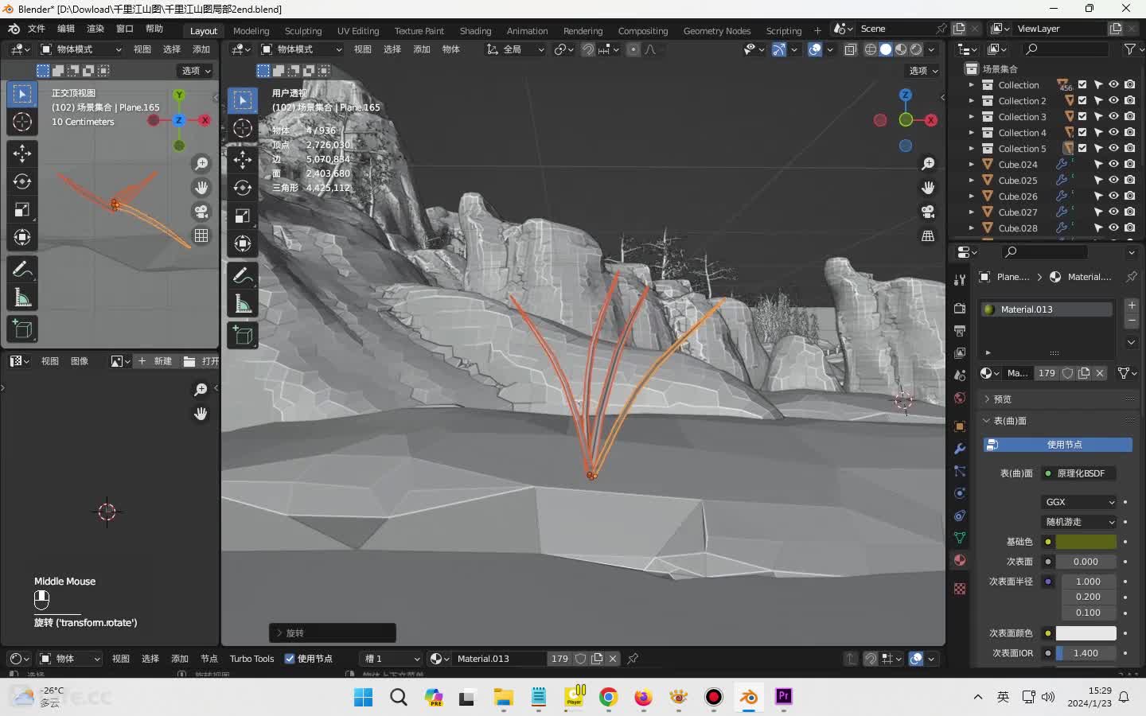Screen dimensions: 1146x716
Task: Open the 随机游走 subsurface method dropdown
Action: click(x=1079, y=522)
